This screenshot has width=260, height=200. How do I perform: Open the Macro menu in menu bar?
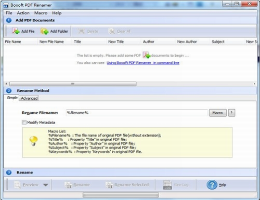click(41, 13)
